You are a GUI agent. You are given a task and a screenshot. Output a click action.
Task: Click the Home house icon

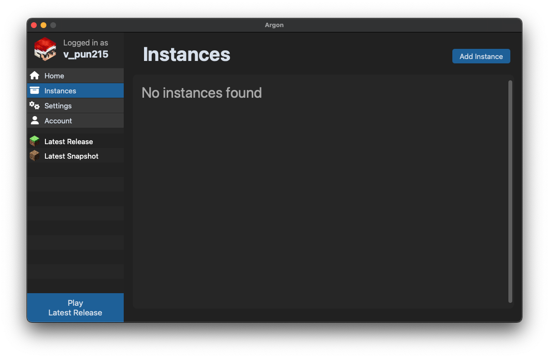point(34,75)
